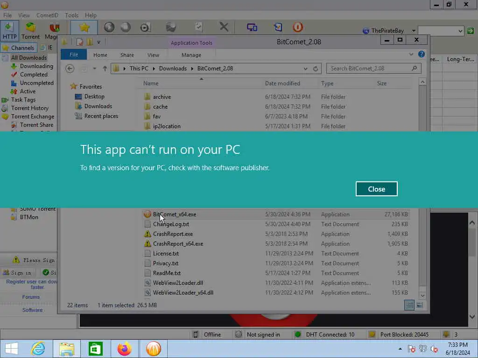Select BTMon in the sidebar

tap(29, 217)
